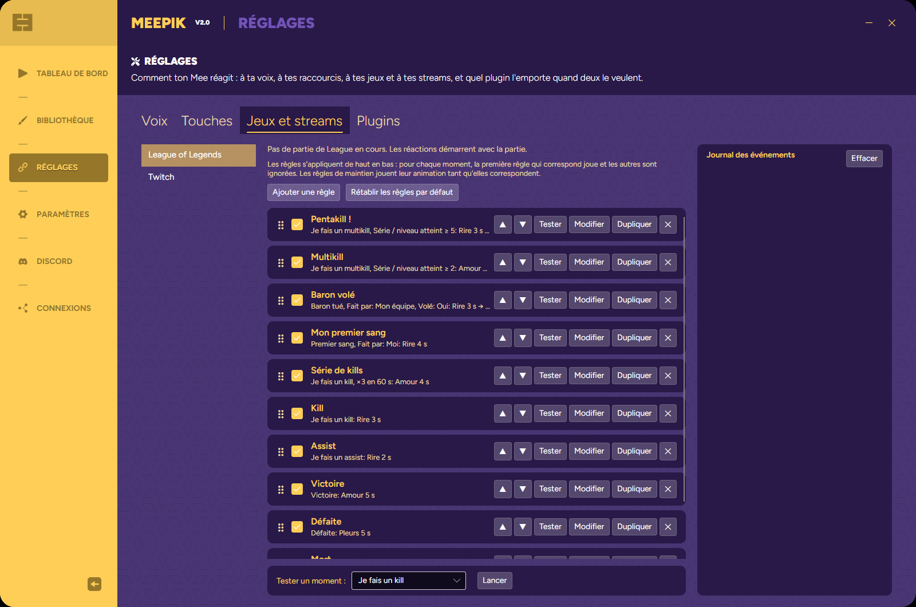Image resolution: width=916 pixels, height=607 pixels.
Task: Test the Mon premier sang rule
Action: click(550, 338)
